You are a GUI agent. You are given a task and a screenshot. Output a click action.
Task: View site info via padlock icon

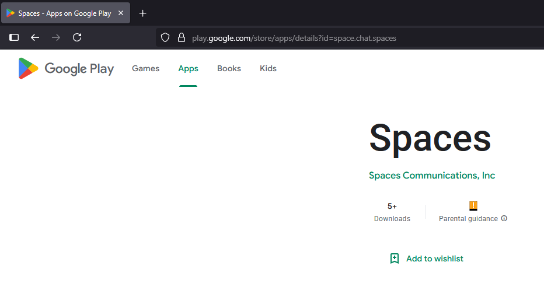(181, 37)
